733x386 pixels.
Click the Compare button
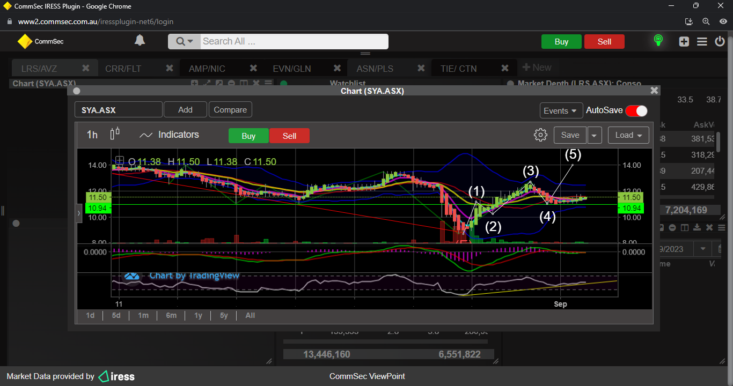coord(230,109)
